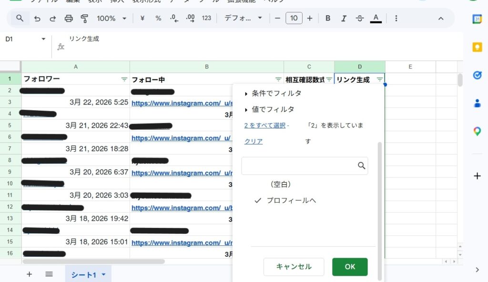Expand 値でフィルタ section
Viewport: 488px width, 282px height.
click(x=273, y=109)
